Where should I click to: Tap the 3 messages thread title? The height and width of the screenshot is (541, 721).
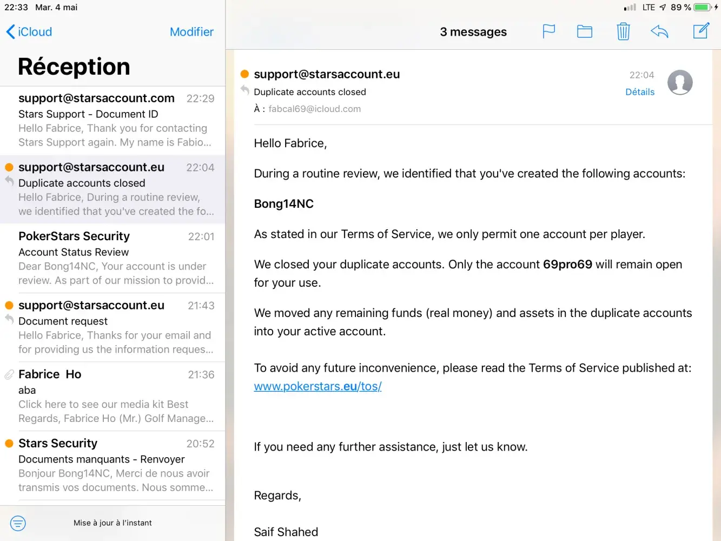[x=473, y=32]
